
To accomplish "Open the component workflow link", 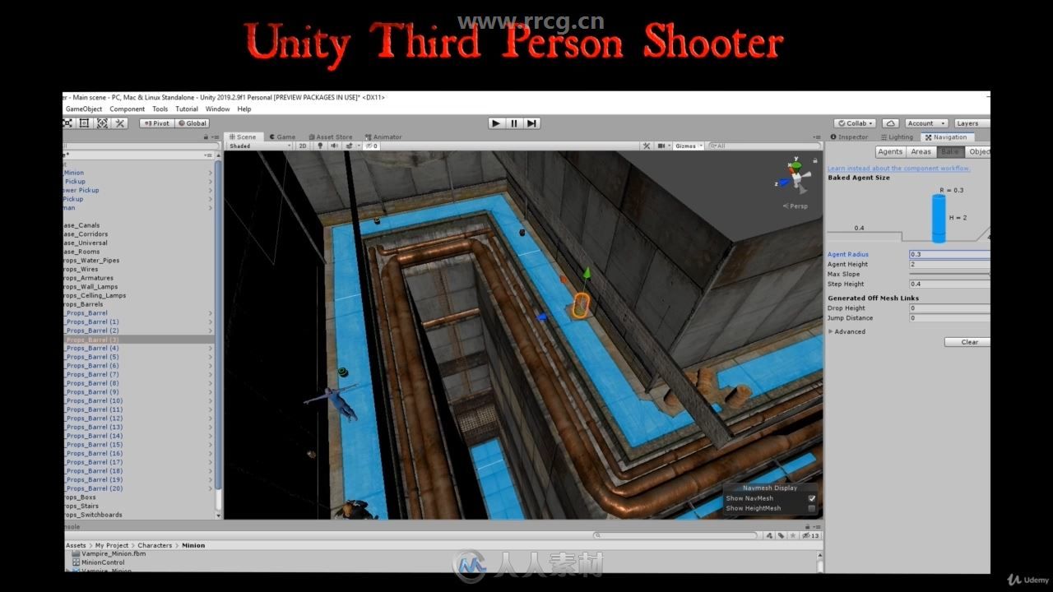I will (x=898, y=168).
